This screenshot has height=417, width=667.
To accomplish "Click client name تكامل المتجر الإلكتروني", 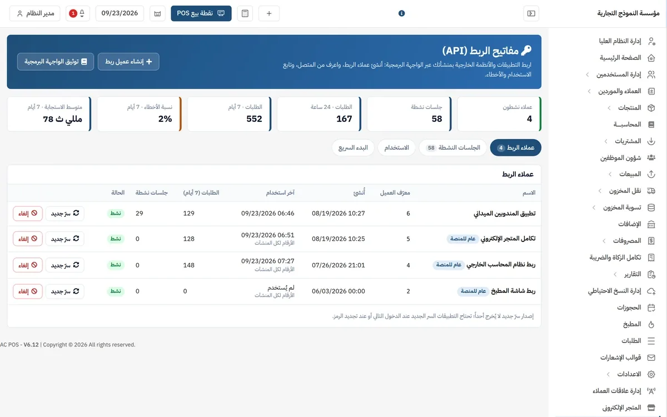I will (508, 239).
